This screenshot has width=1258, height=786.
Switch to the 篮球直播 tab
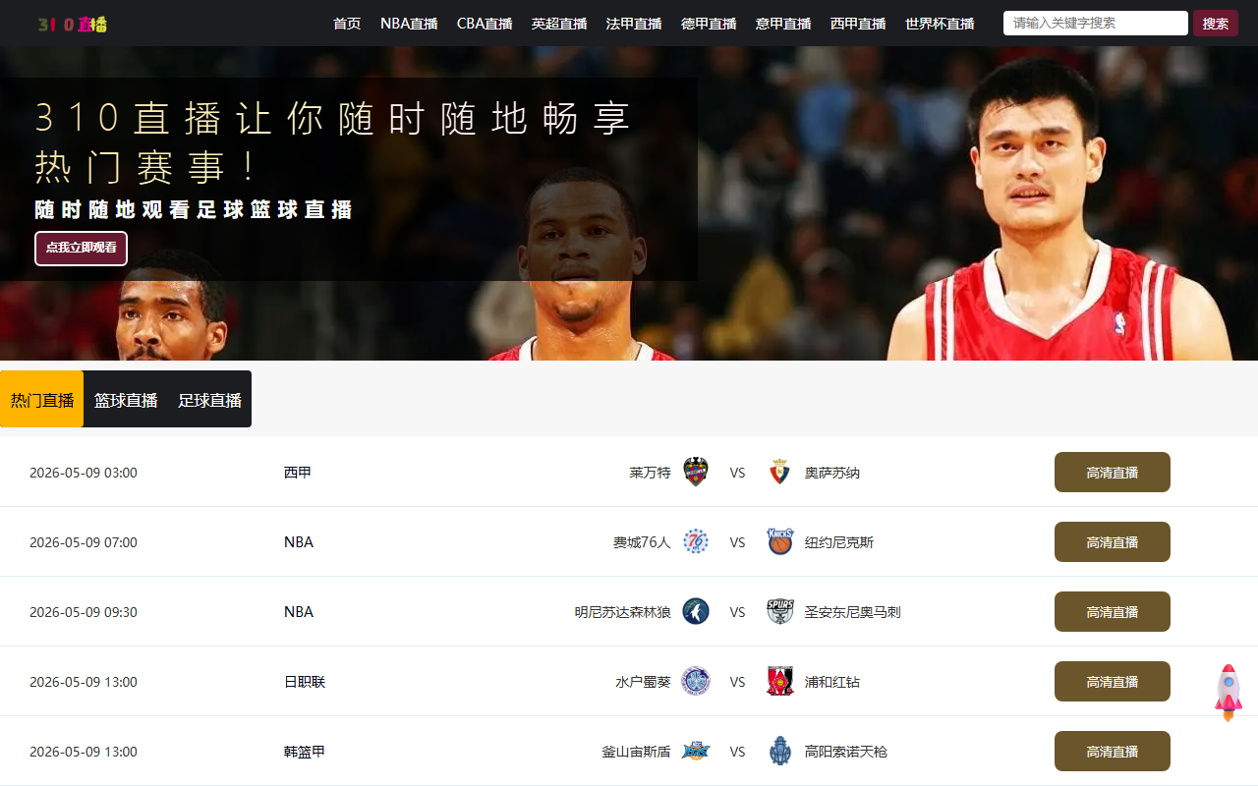point(126,399)
